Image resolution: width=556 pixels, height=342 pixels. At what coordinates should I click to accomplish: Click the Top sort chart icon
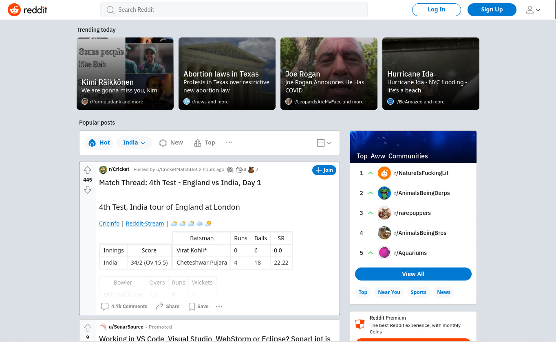(198, 143)
